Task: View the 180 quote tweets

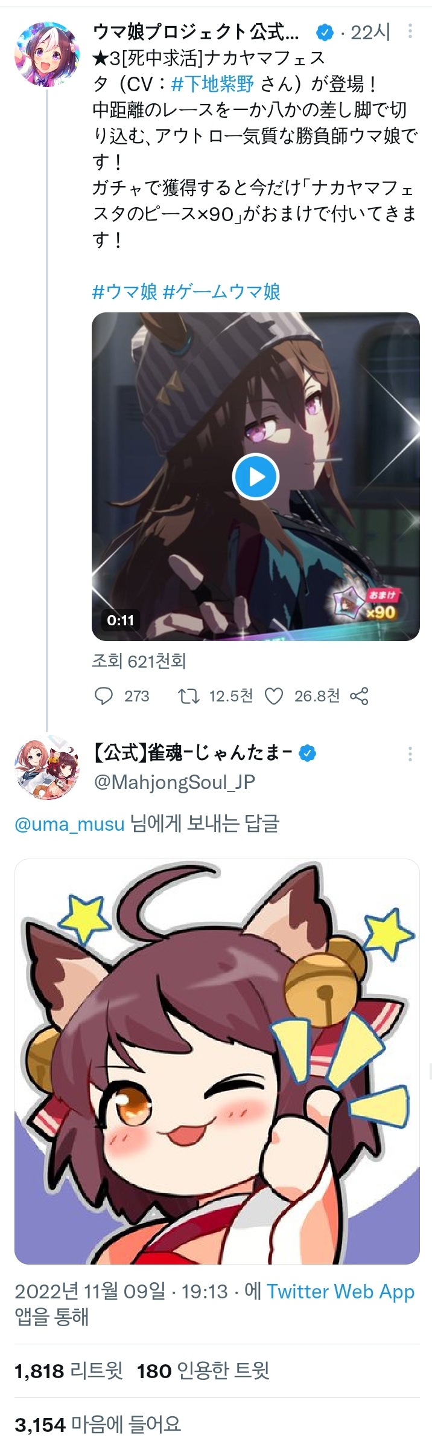Action: pos(203,1371)
